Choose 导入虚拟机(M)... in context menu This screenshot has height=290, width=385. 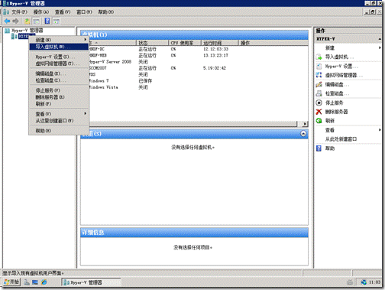59,47
